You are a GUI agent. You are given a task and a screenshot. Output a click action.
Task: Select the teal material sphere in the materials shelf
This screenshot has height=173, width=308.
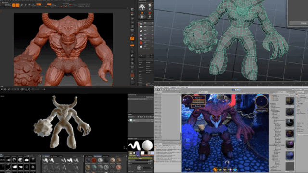click(94, 167)
